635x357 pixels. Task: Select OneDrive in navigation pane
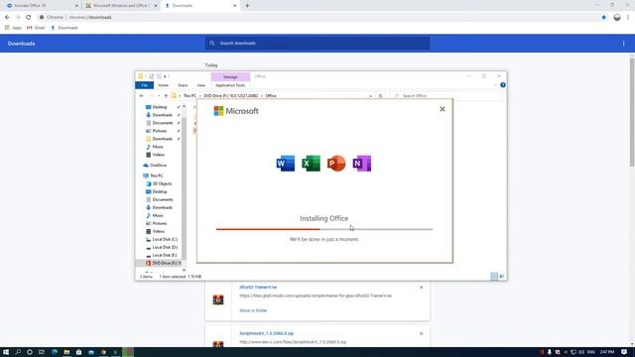click(x=158, y=166)
